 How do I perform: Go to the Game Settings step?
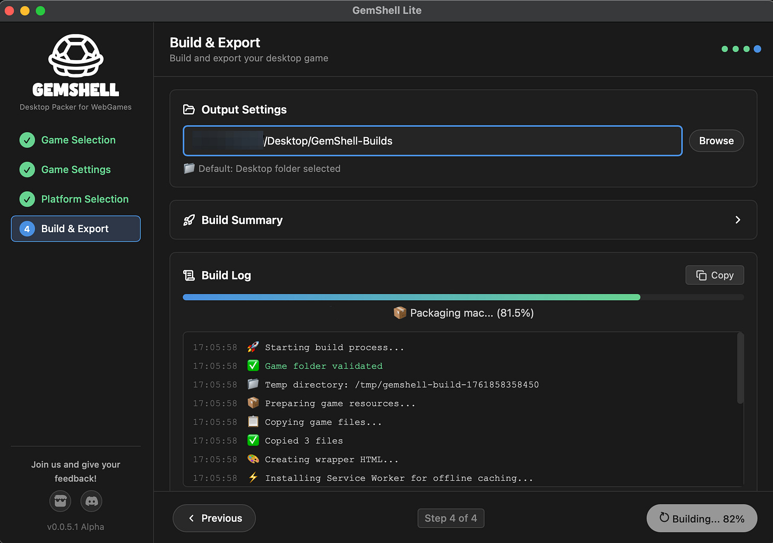(x=76, y=169)
